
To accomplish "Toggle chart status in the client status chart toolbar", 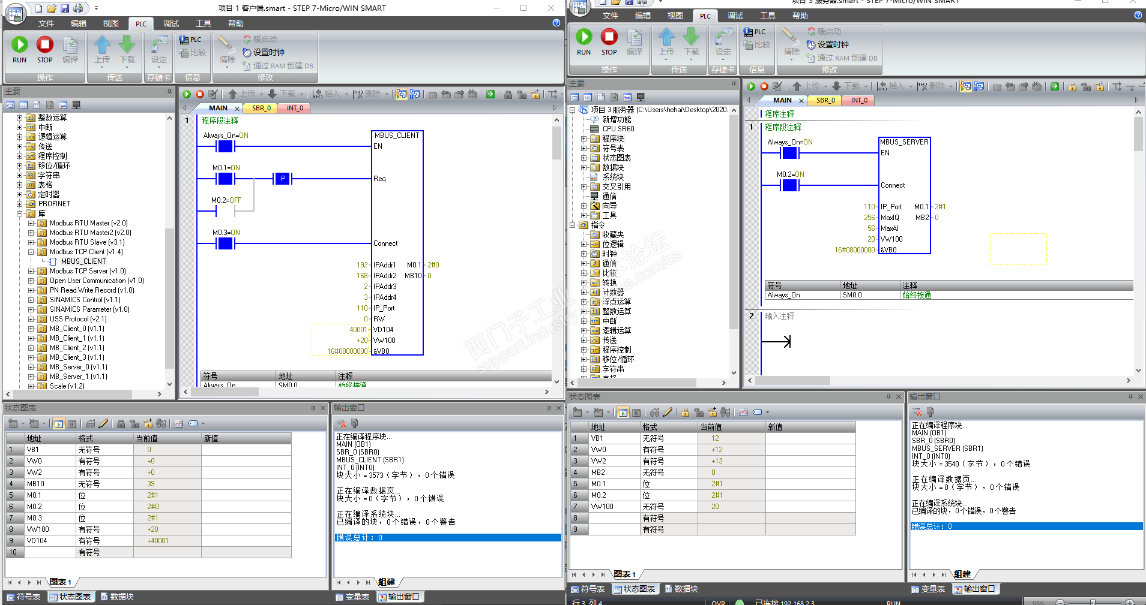I will pyautogui.click(x=58, y=423).
